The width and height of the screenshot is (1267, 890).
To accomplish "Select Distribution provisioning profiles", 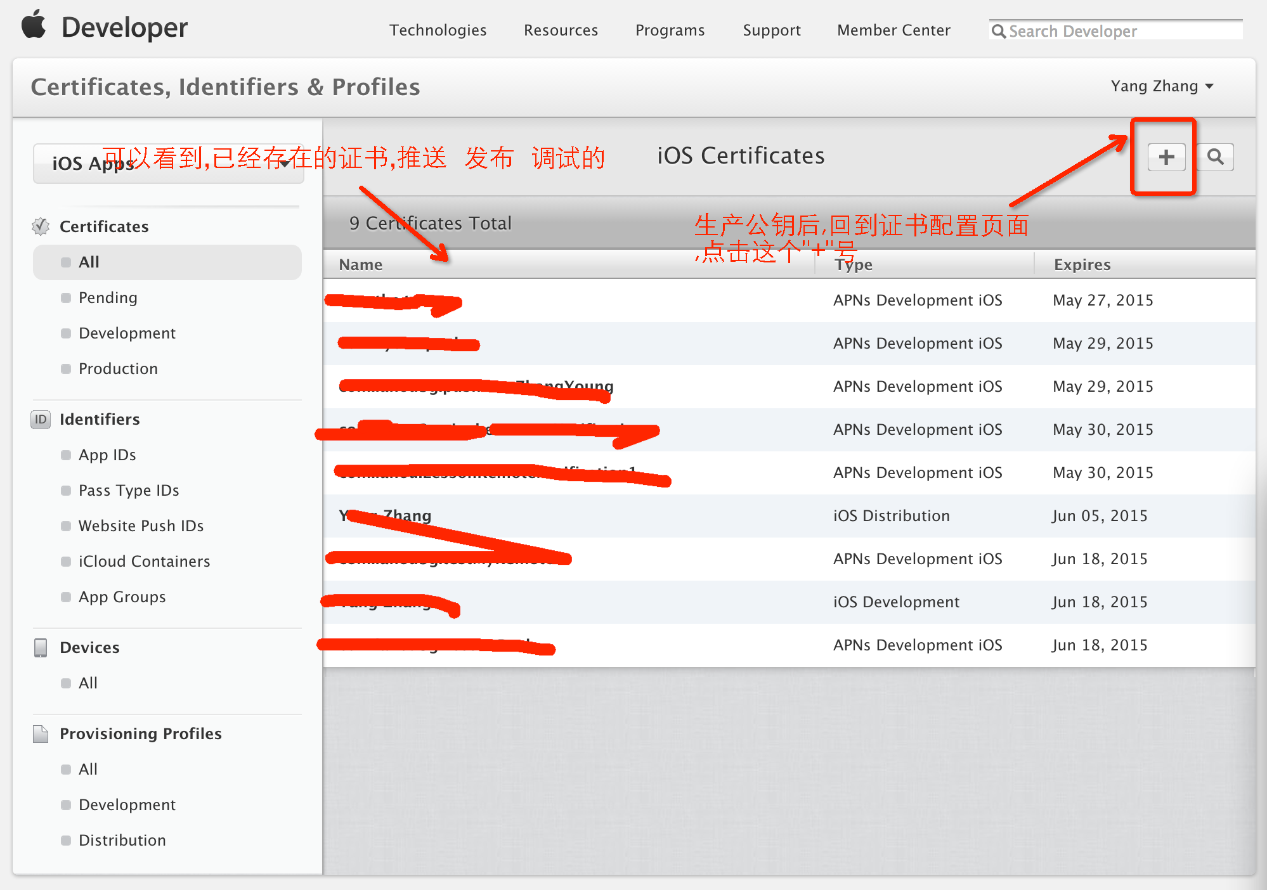I will click(122, 840).
